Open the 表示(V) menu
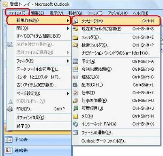The image size is (163, 156). tap(56, 13)
